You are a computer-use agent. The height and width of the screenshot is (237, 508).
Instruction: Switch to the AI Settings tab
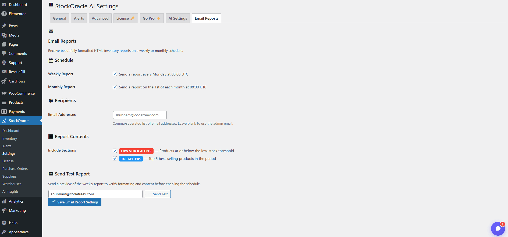click(x=178, y=18)
